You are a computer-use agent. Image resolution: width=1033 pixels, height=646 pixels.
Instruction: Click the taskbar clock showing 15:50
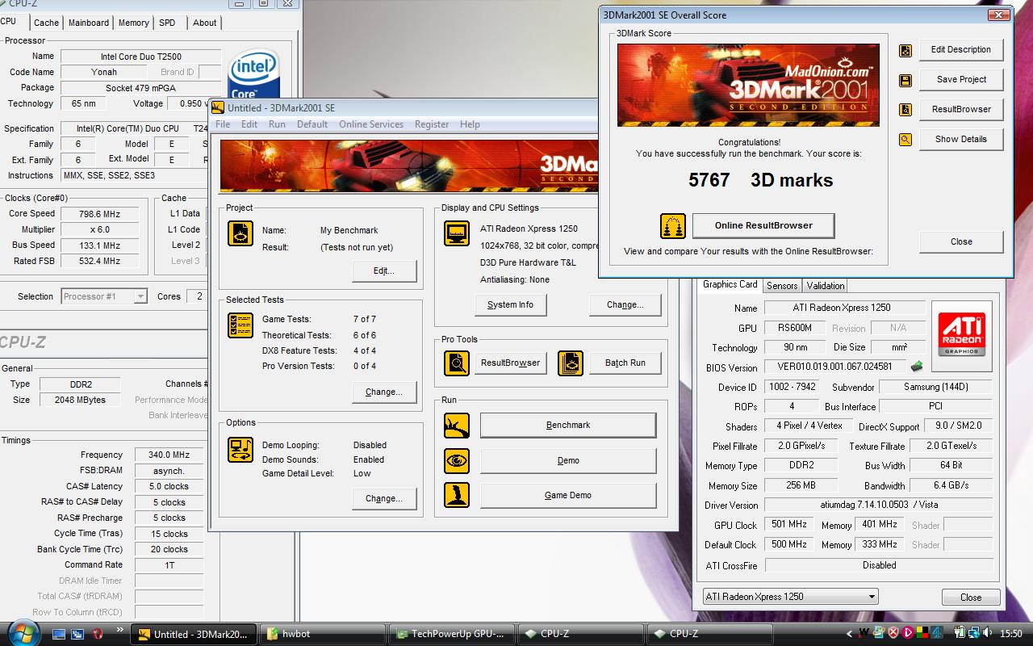[x=1010, y=634]
